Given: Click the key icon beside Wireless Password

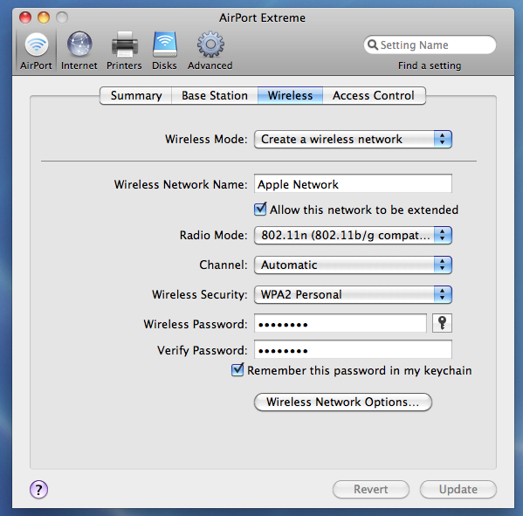Looking at the screenshot, I should tap(442, 323).
